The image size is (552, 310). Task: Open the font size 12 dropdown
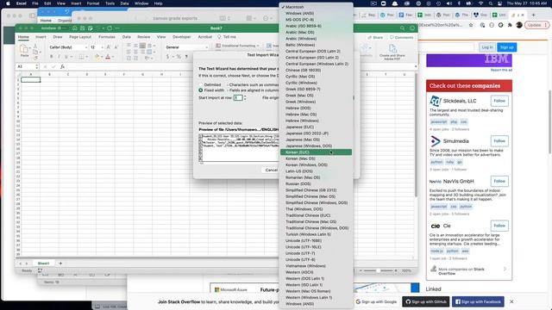tap(102, 47)
